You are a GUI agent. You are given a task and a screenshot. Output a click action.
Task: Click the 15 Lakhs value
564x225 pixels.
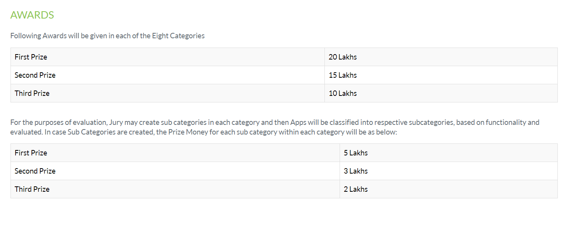(343, 75)
